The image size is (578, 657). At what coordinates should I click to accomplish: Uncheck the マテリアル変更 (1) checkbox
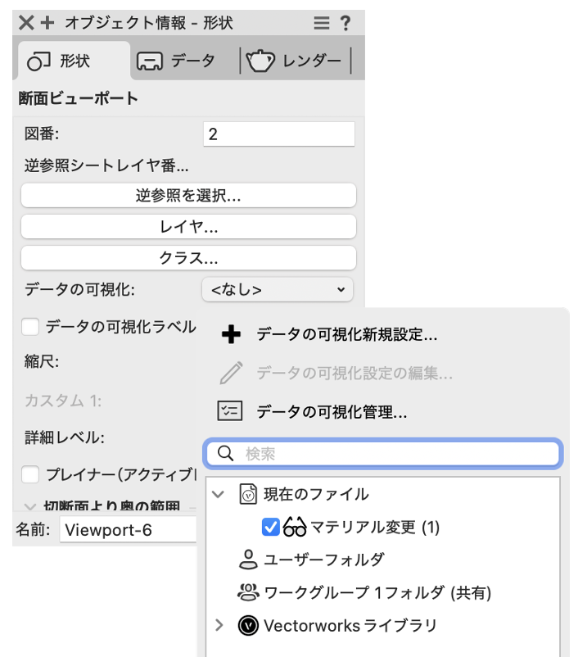271,528
